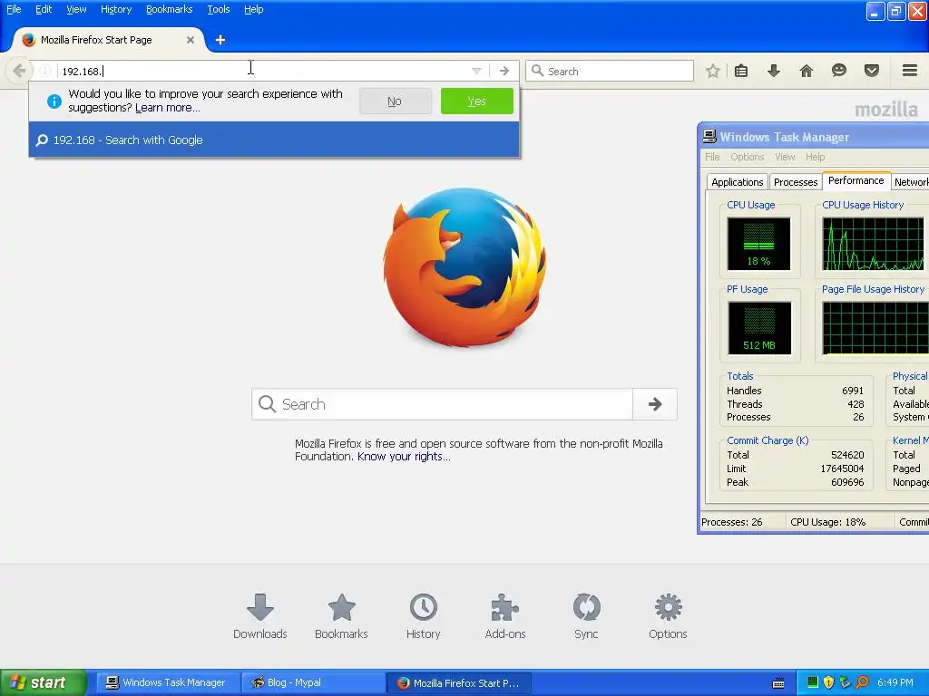Accept search suggestions with Yes button
The image size is (929, 696).
coord(477,101)
